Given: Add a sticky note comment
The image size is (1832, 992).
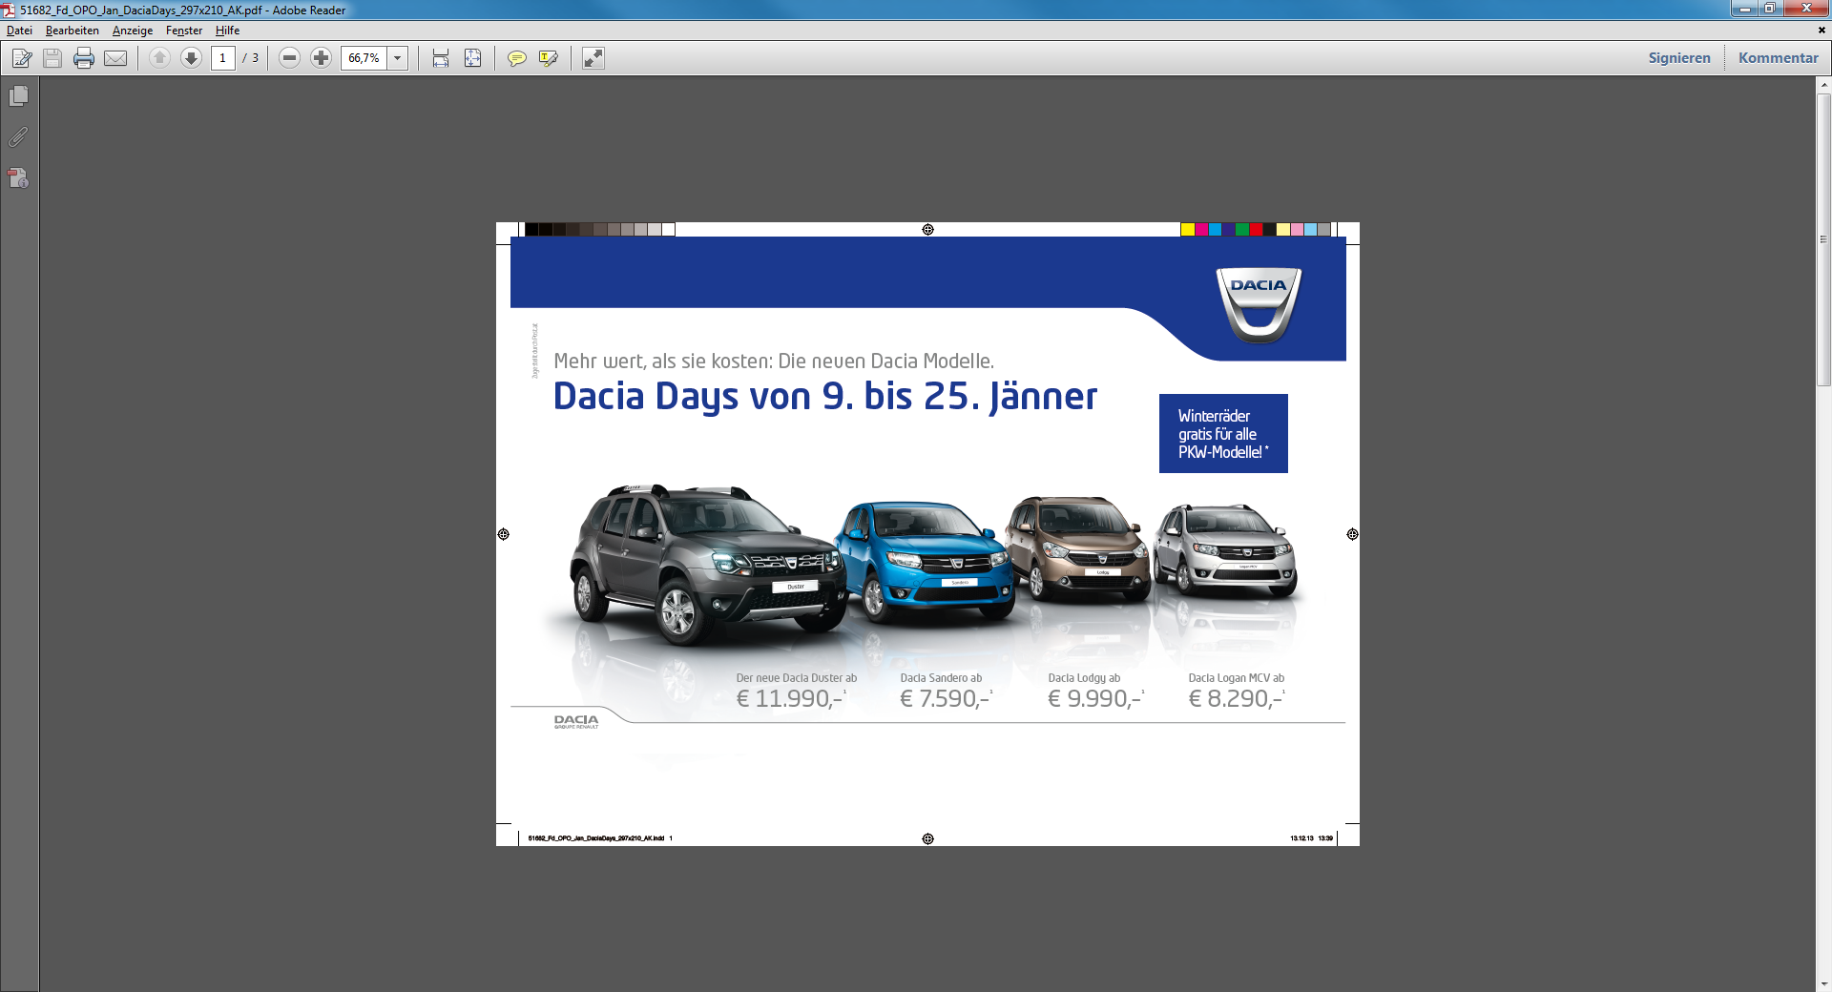Looking at the screenshot, I should click(x=516, y=58).
